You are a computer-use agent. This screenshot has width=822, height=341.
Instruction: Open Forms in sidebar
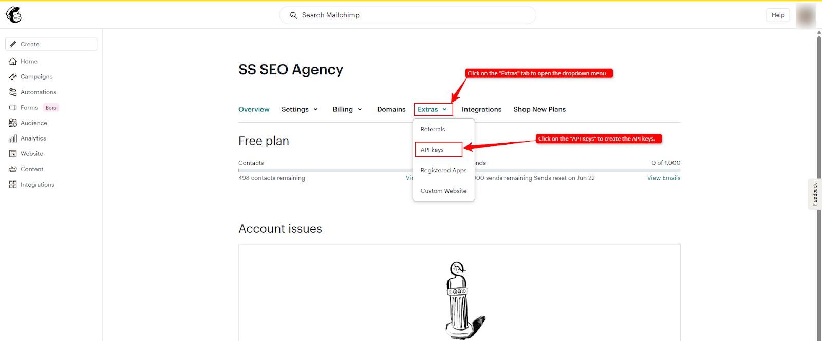29,108
